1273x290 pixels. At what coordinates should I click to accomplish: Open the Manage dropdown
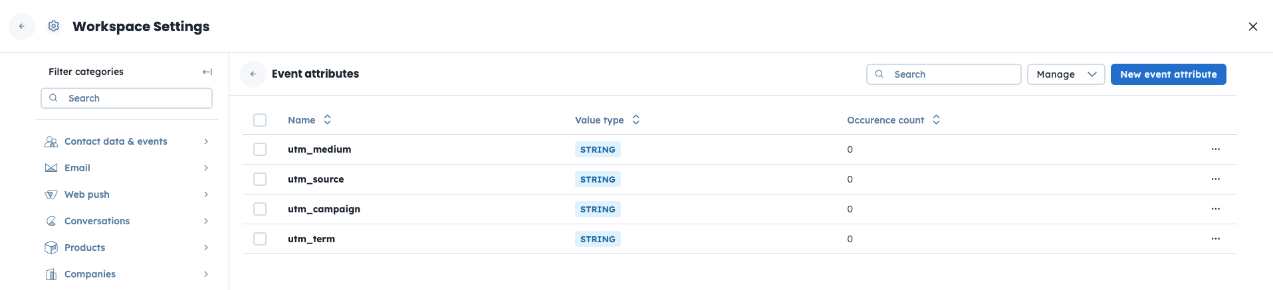point(1066,74)
